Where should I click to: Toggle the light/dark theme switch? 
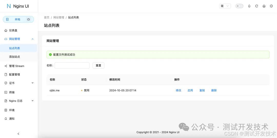239,6
